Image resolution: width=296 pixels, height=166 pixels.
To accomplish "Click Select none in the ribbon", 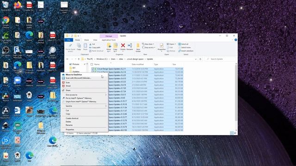I will (184, 47).
